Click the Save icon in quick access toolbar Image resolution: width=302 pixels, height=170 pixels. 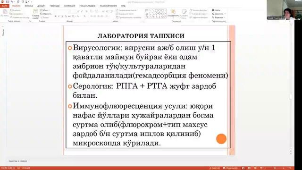[x=7, y=2]
